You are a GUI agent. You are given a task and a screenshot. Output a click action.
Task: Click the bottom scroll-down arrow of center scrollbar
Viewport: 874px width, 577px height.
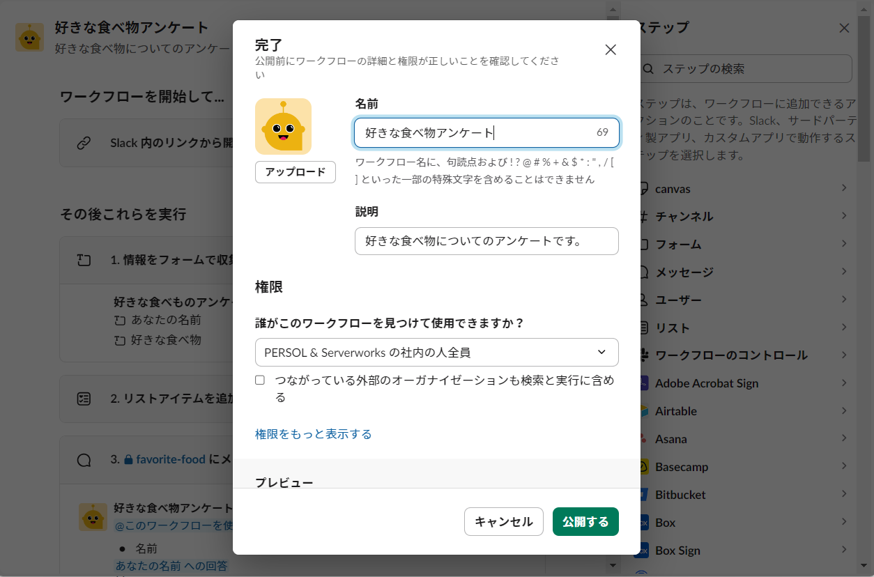[613, 565]
